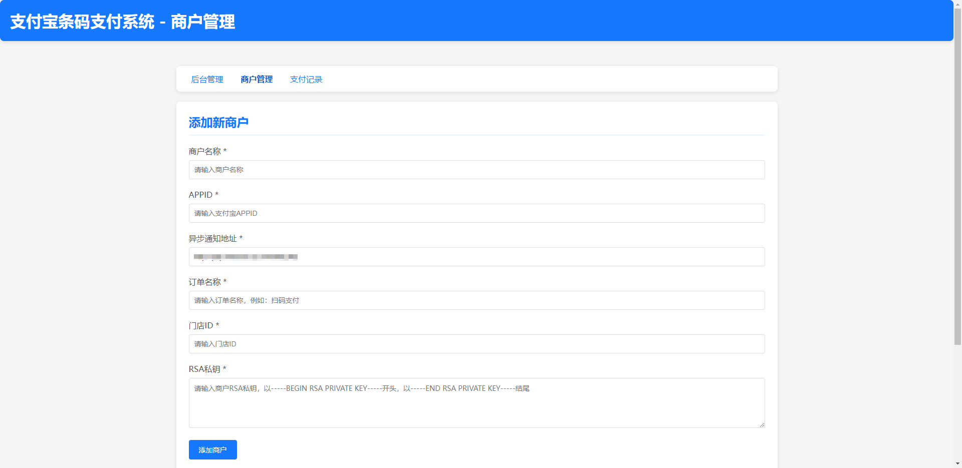Focus the 订单名称 input field
This screenshot has width=962, height=468.
pyautogui.click(x=476, y=300)
